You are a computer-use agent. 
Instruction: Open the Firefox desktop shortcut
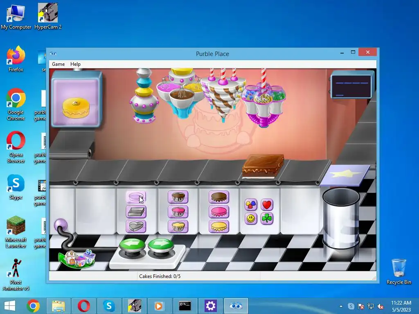click(16, 59)
